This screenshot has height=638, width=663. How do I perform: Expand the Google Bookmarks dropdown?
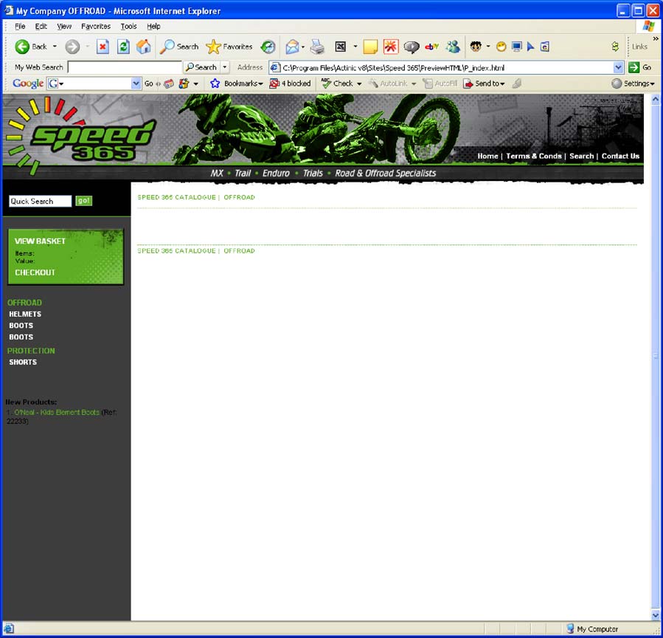(237, 83)
